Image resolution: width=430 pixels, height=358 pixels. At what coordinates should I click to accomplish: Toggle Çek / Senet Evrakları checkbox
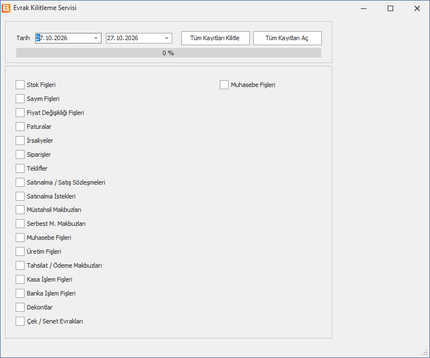[x=20, y=321]
